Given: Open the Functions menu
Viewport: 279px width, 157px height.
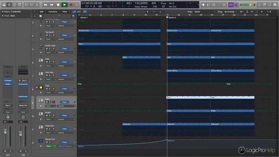Looking at the screenshot, I should click(x=53, y=12).
